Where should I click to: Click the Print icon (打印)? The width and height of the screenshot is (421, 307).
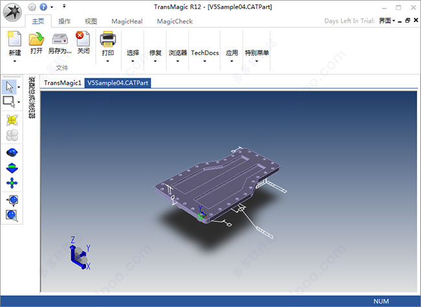pyautogui.click(x=108, y=40)
